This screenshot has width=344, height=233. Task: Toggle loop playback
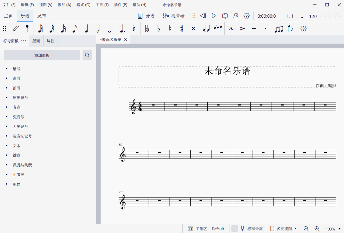coord(225,16)
